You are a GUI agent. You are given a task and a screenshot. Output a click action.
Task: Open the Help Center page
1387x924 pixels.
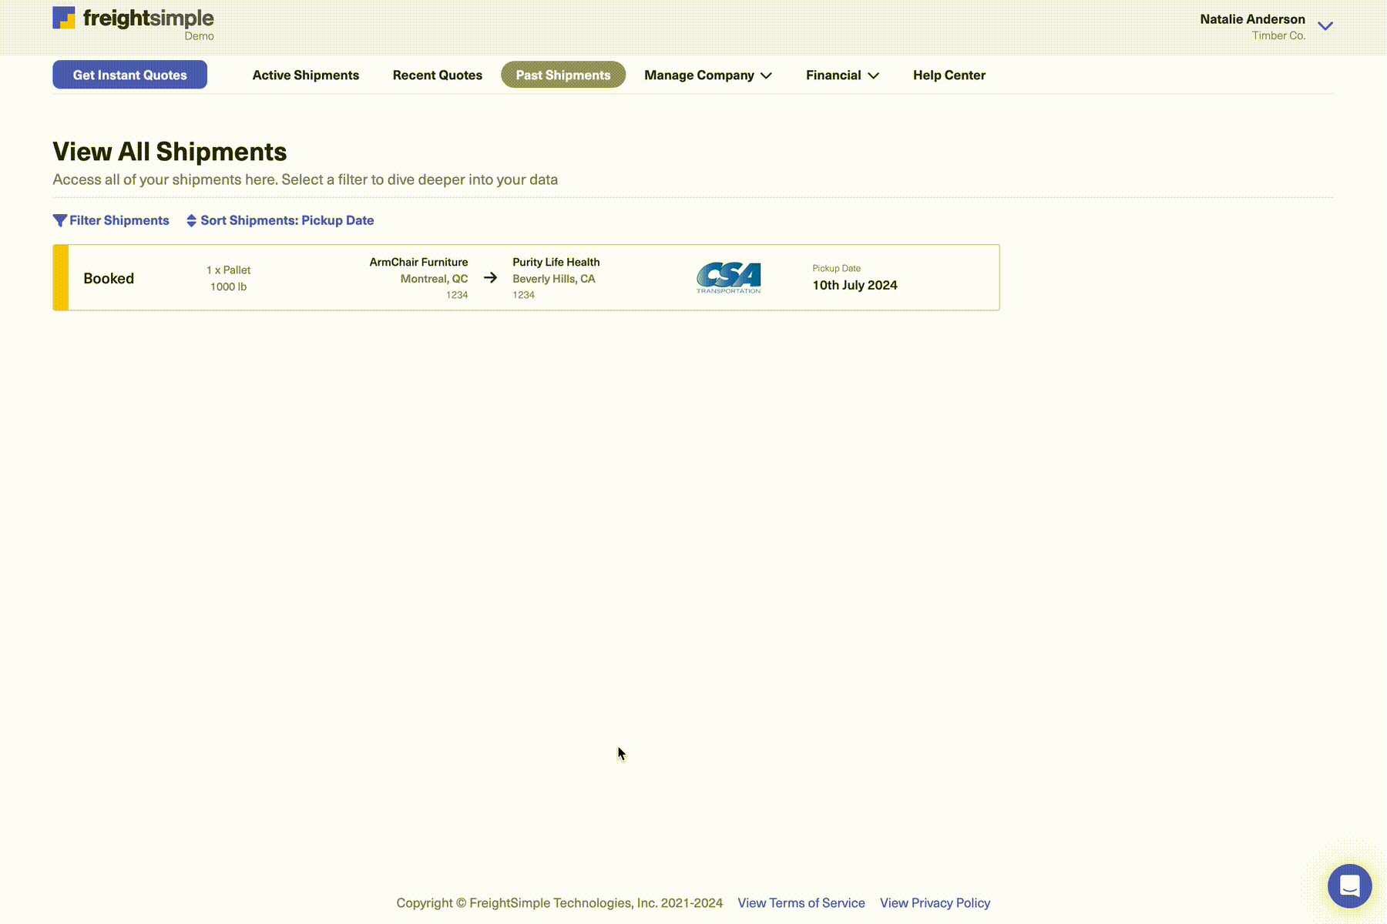(x=949, y=75)
